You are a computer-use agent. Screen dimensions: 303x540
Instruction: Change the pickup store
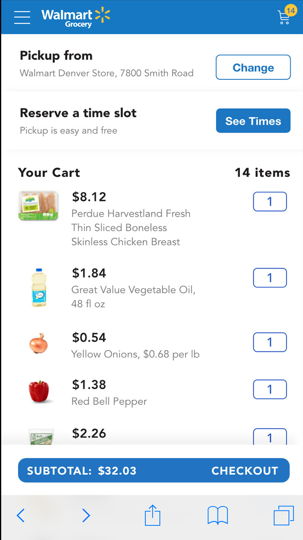click(x=253, y=68)
